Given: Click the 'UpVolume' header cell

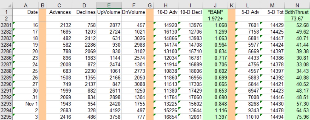Looking at the screenshot, I should 109,12.
